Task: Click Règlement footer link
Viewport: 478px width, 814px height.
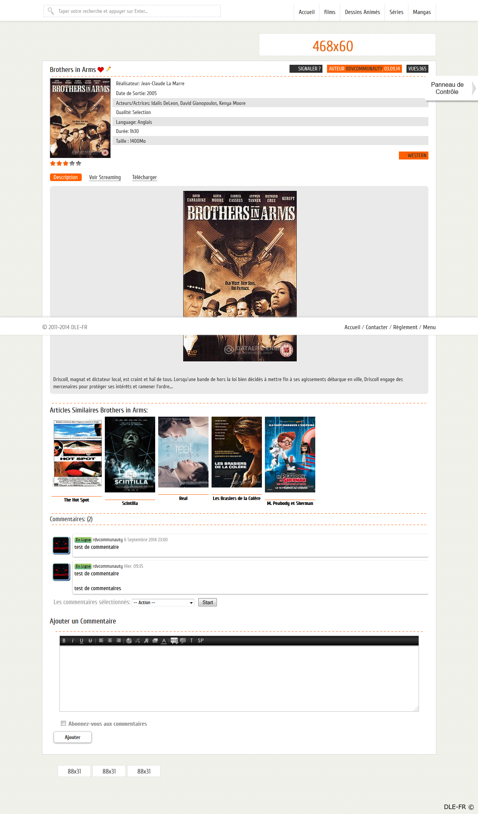Action: pyautogui.click(x=405, y=327)
